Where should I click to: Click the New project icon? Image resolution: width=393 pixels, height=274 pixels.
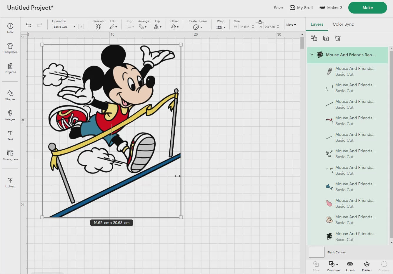[x=10, y=26]
